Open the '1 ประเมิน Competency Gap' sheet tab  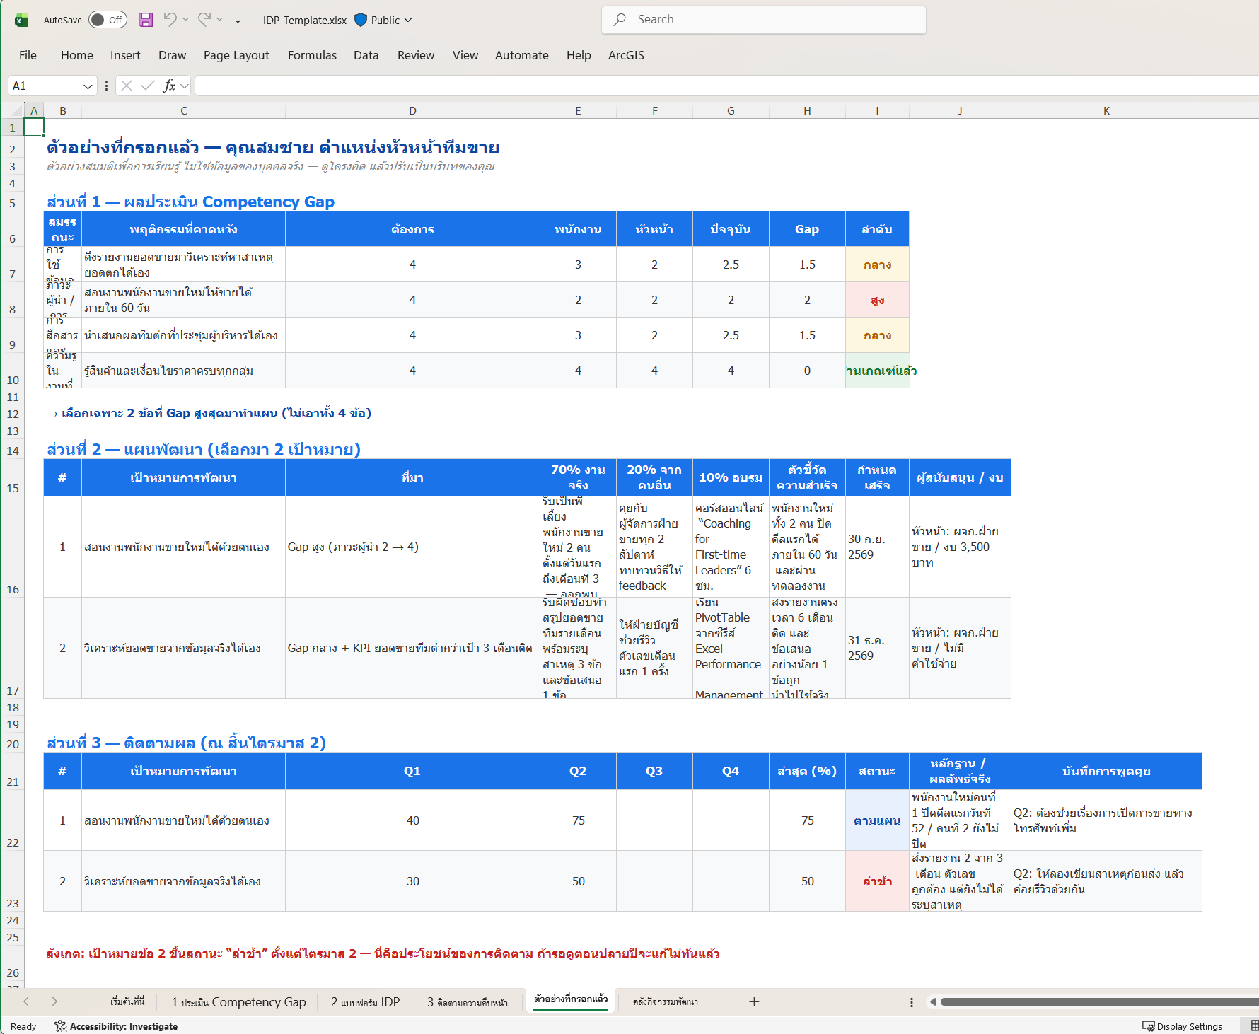(x=239, y=1001)
